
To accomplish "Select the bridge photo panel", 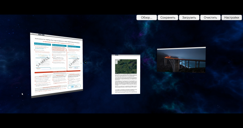I will [x=181, y=60].
